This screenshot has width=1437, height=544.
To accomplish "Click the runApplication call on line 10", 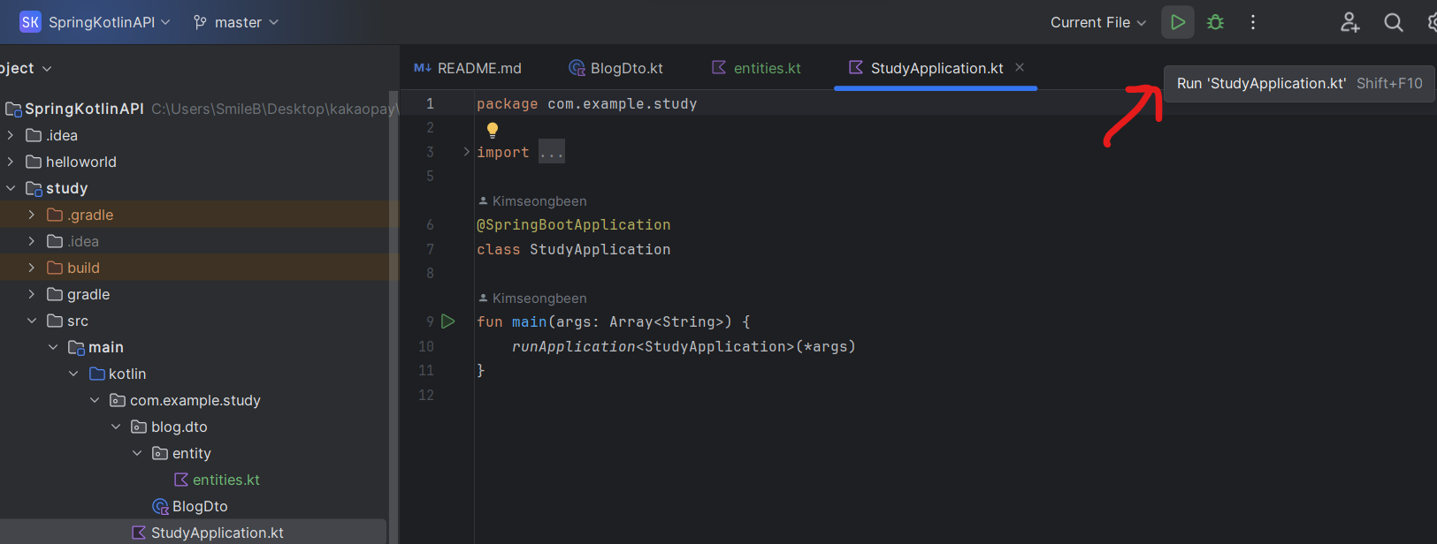I will coord(574,346).
